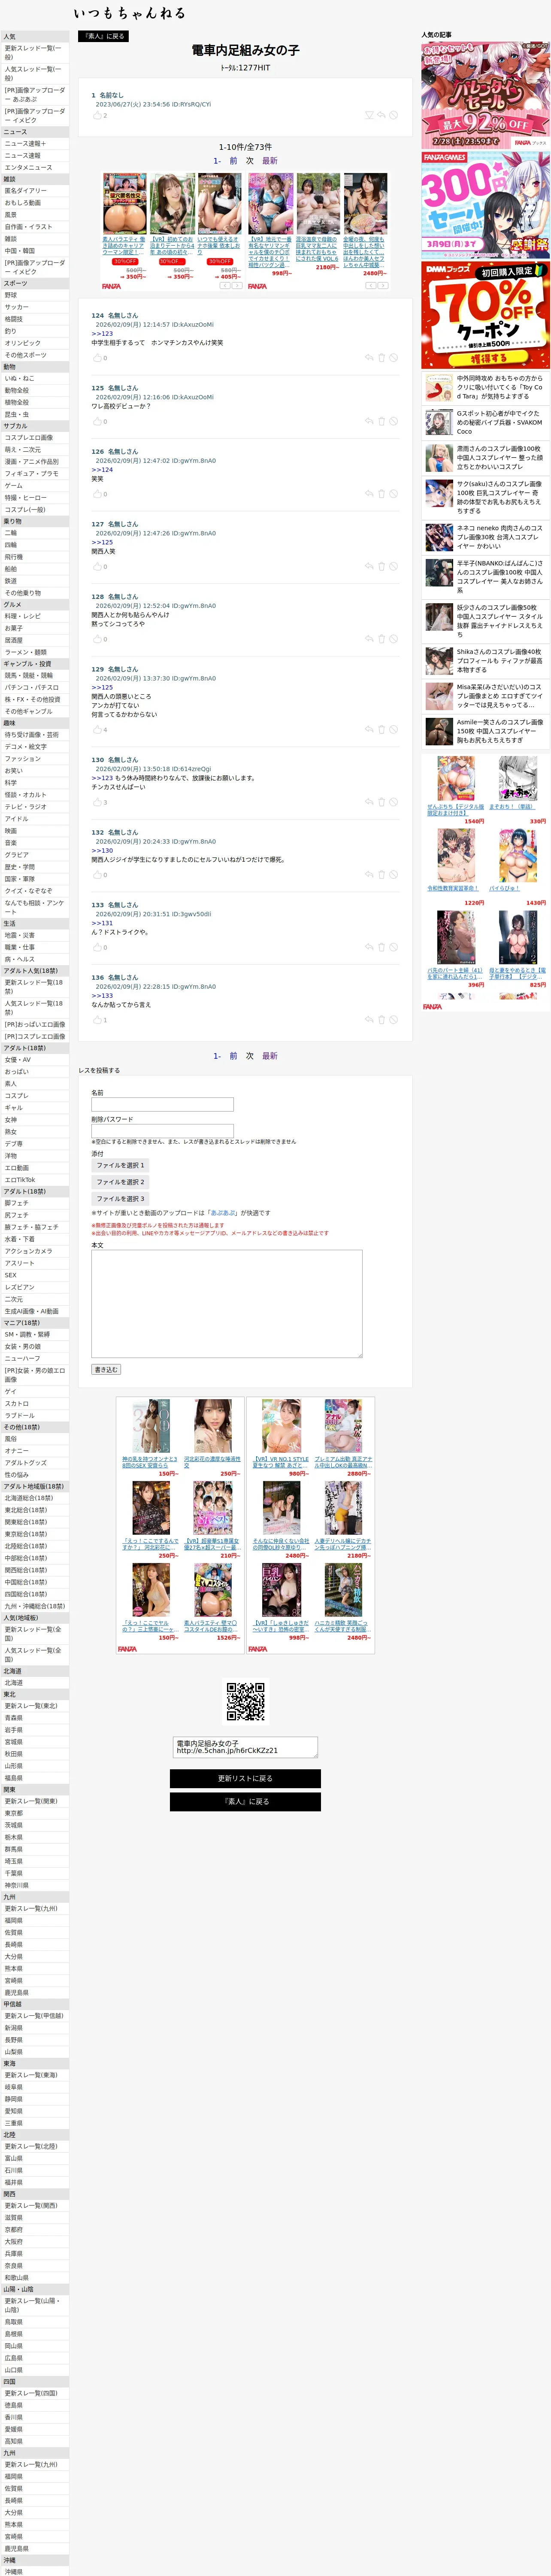
Task: Click the ファイルを選択 2 button
Action: click(x=120, y=1182)
